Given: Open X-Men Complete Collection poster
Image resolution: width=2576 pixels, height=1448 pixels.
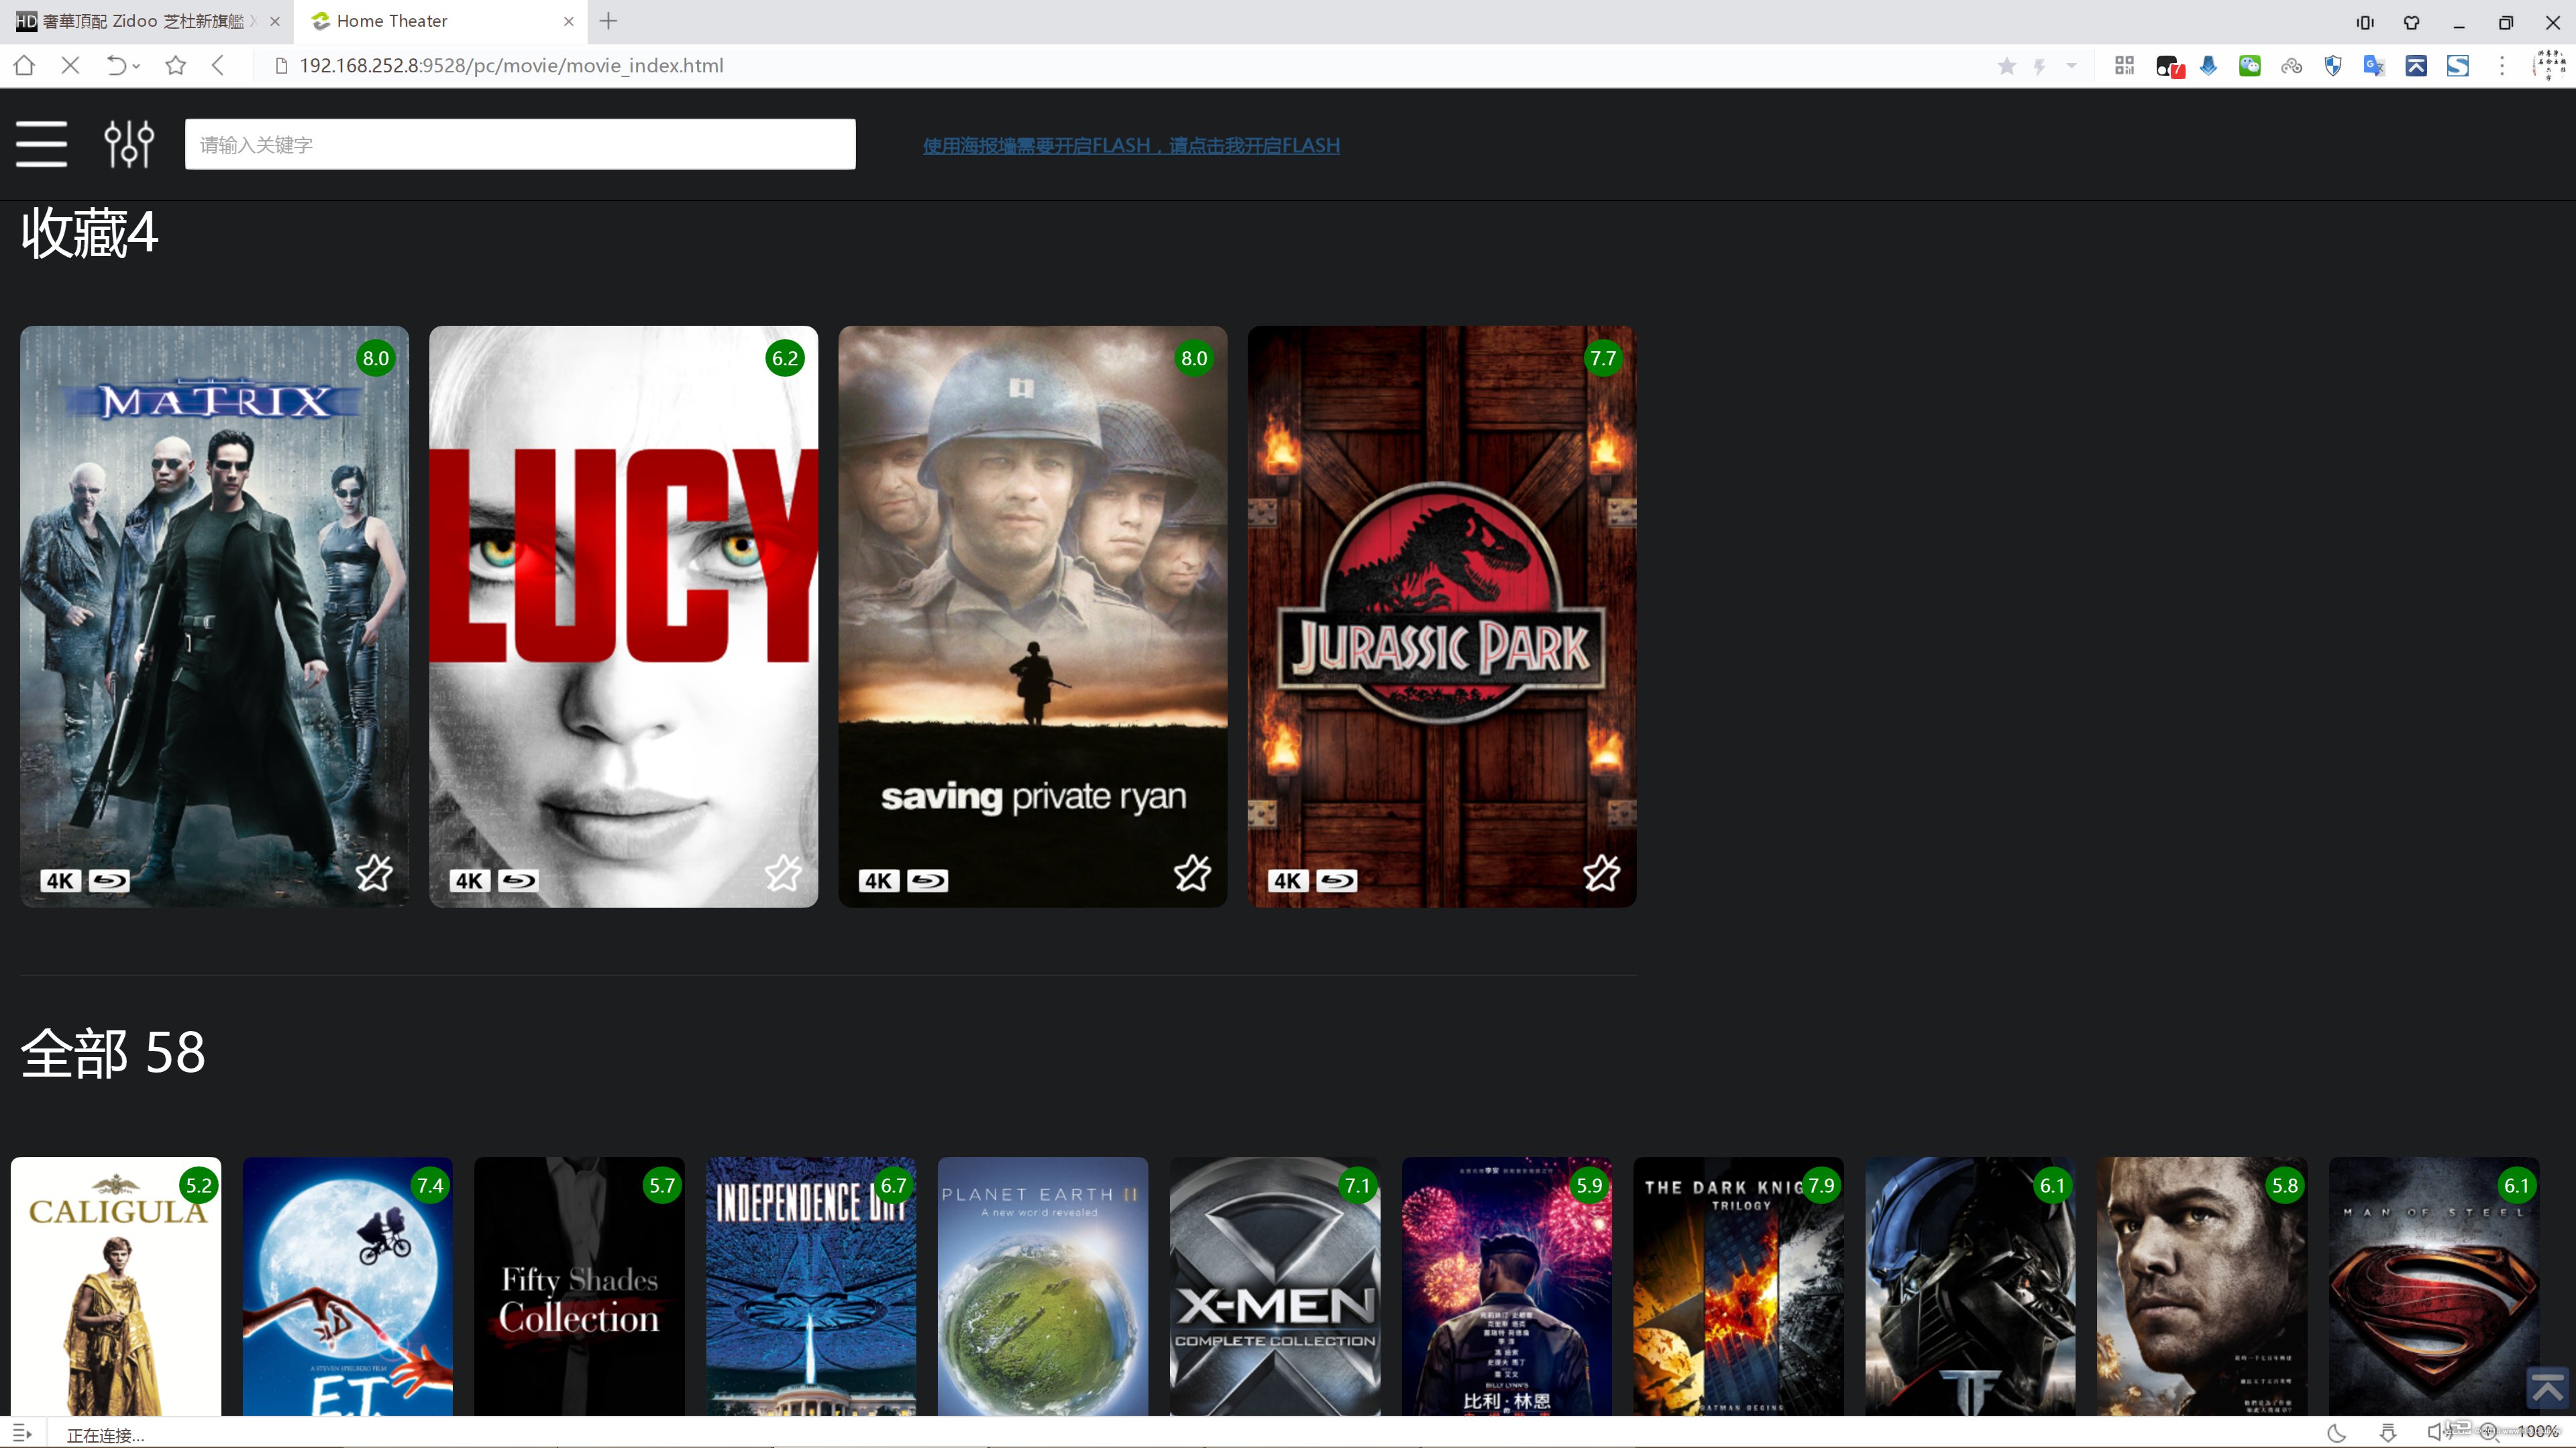Looking at the screenshot, I should click(1275, 1286).
